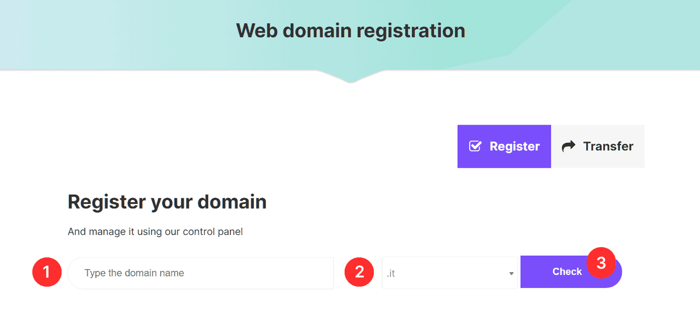
Task: Click the curved arrow icon beside Transfer
Action: 568,146
